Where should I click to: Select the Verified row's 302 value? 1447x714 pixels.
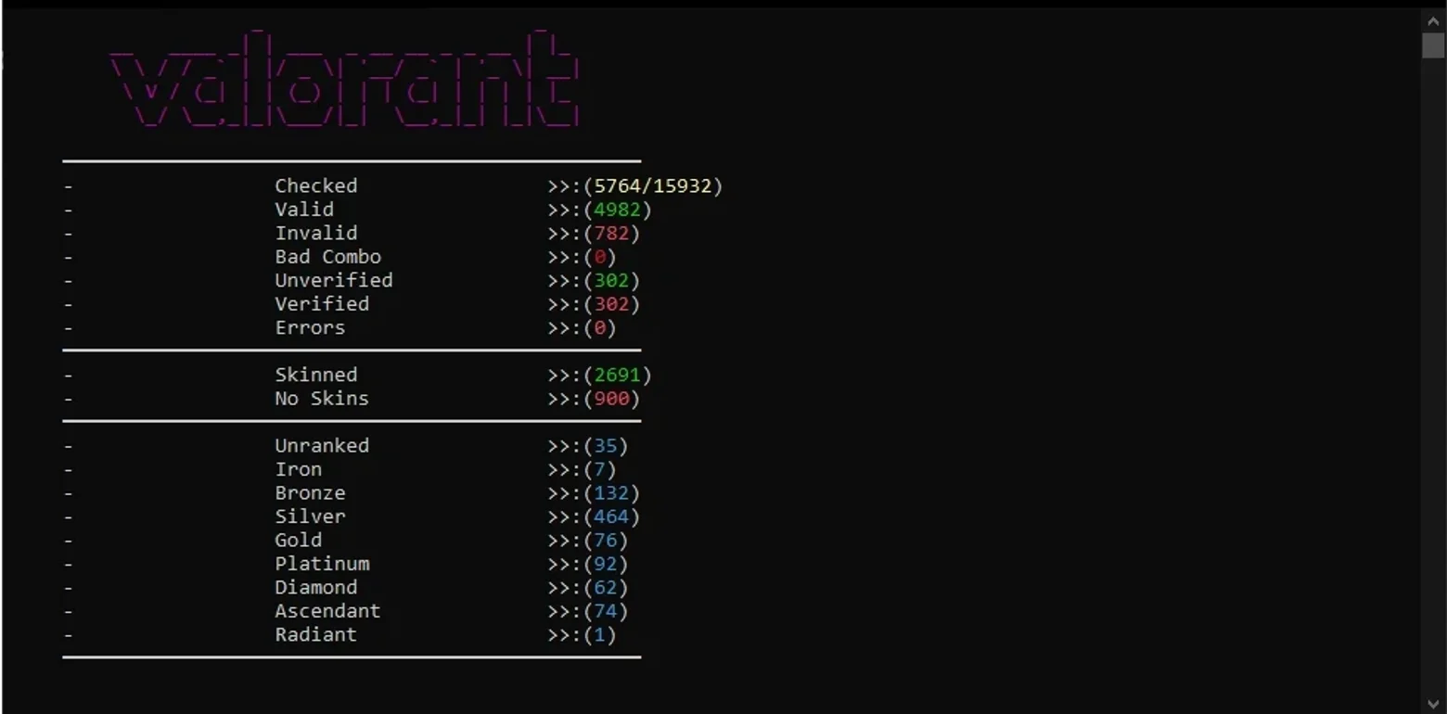click(x=611, y=304)
